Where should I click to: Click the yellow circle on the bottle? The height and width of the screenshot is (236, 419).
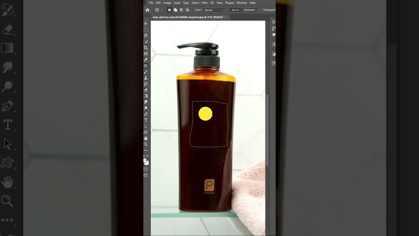(x=205, y=114)
